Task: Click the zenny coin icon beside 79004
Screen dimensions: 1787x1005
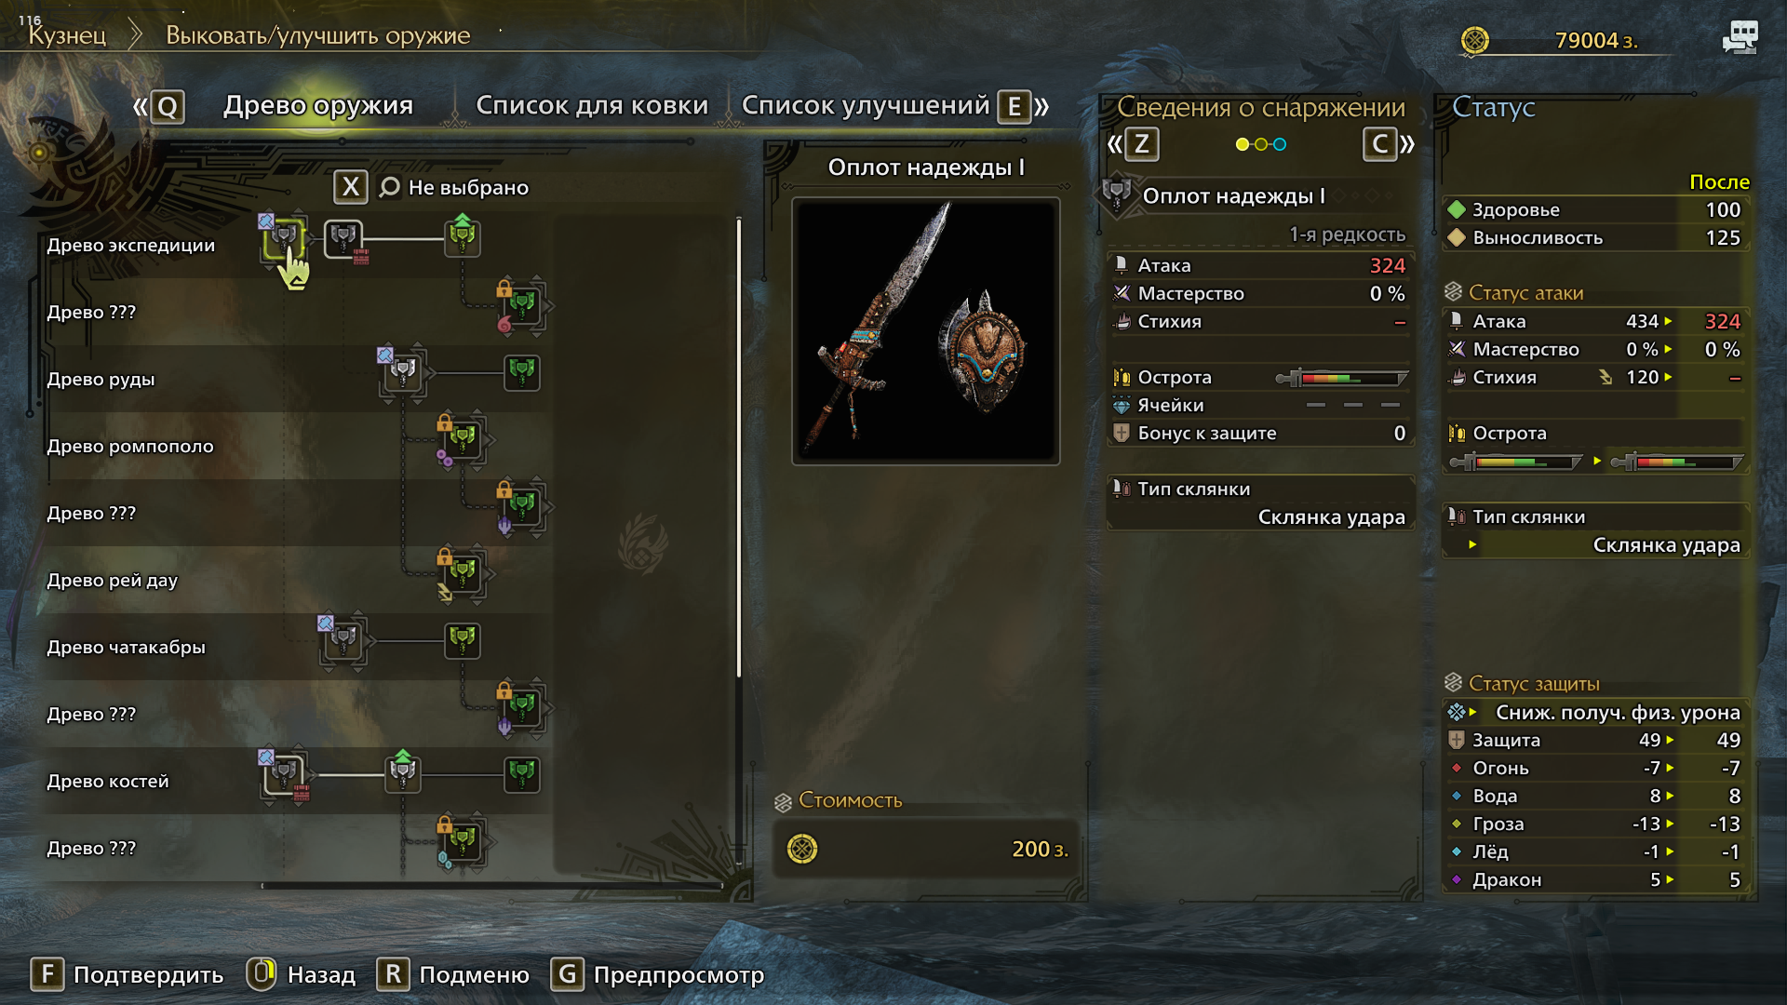Action: [1475, 40]
